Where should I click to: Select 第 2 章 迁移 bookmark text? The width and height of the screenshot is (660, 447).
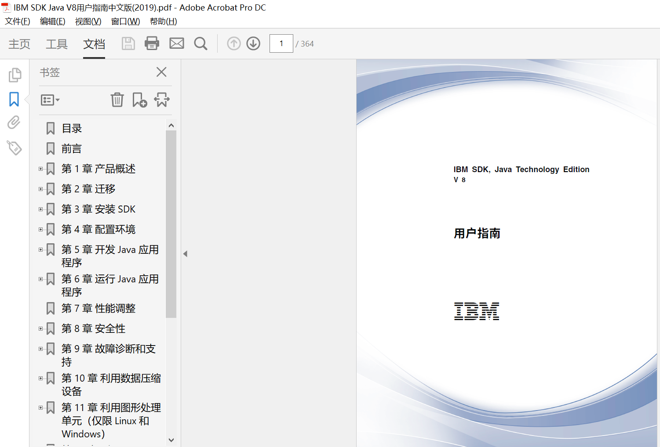point(88,189)
